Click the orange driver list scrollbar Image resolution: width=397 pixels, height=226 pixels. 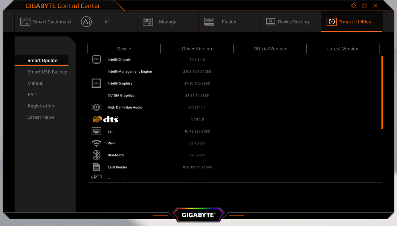[x=382, y=92]
